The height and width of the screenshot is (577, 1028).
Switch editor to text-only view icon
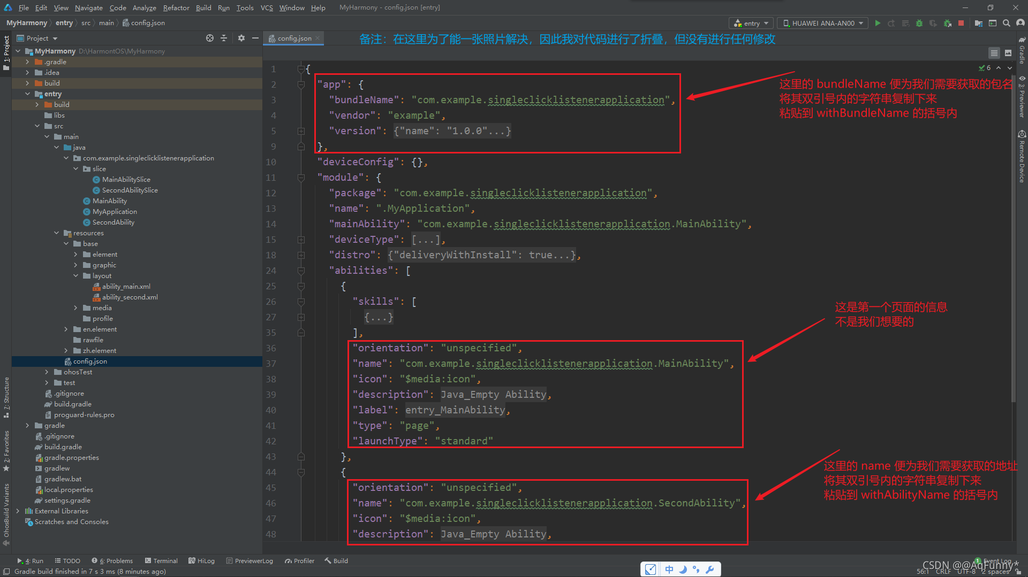coord(994,53)
